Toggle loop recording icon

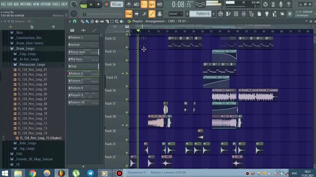pyautogui.click(x=159, y=4)
